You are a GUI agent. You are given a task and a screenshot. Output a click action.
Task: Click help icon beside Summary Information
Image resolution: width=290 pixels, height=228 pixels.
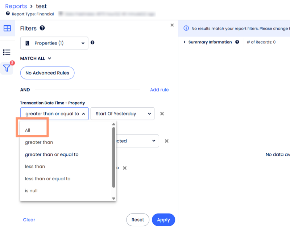tap(237, 42)
